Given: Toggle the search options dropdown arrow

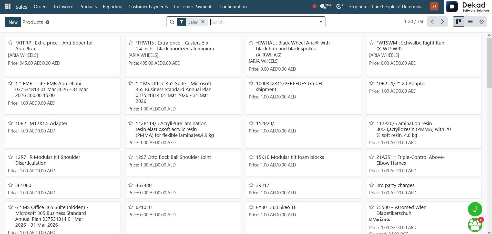Looking at the screenshot, I should 321,22.
